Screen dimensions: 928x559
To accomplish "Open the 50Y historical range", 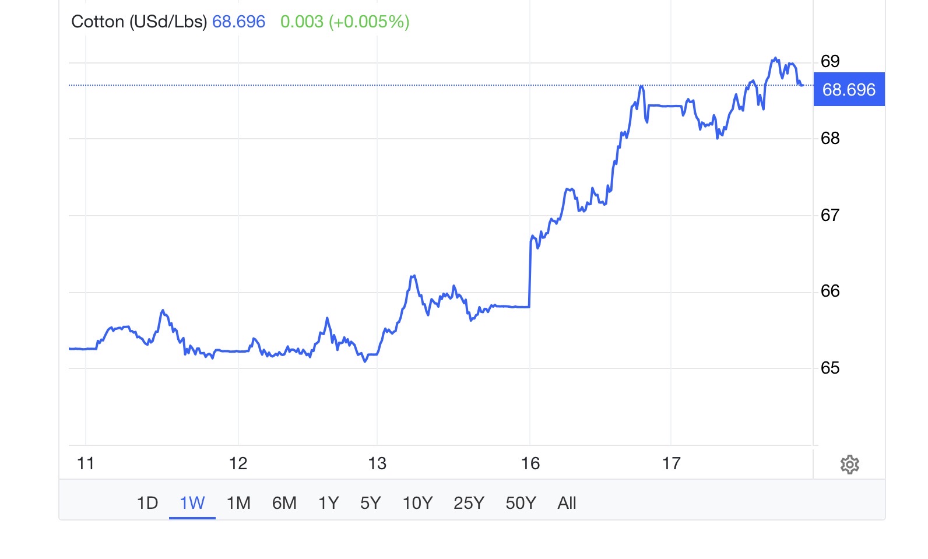I will (x=521, y=502).
